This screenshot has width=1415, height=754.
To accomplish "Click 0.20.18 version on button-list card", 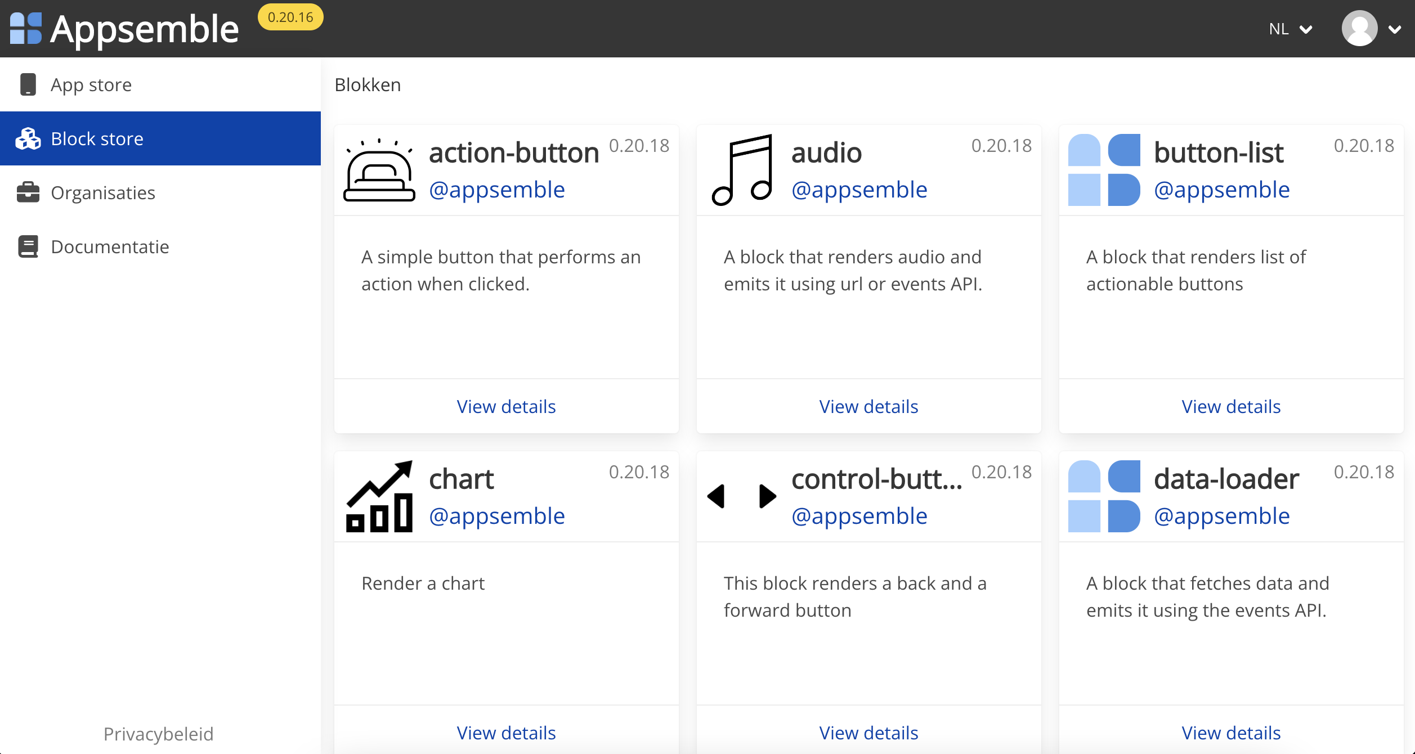I will [1364, 146].
